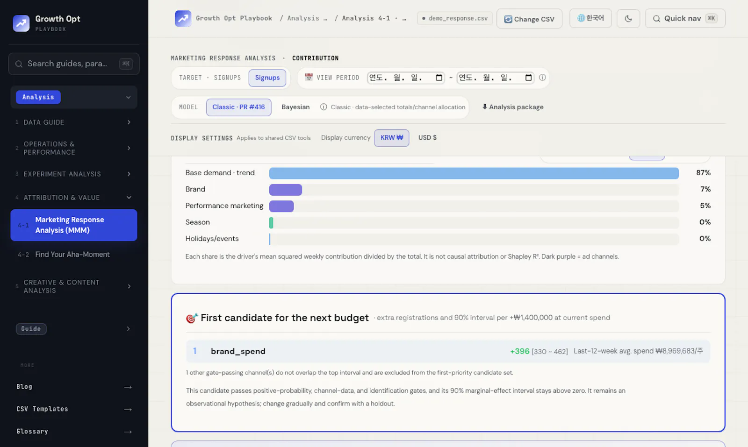The image size is (748, 447).
Task: Click the view period info icon
Action: [542, 78]
